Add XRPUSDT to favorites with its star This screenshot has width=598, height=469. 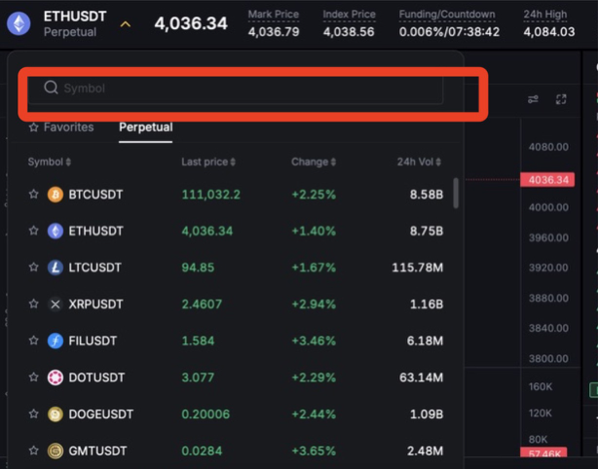click(x=33, y=304)
